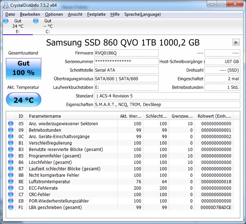Minimize the CrystalDiskInfo window

pyautogui.click(x=212, y=4)
